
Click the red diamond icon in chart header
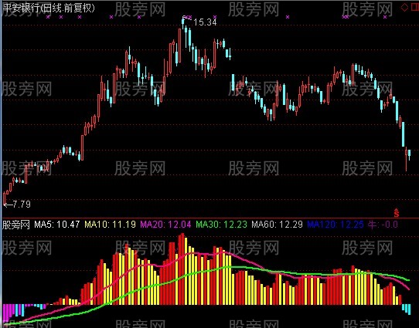tap(404, 8)
